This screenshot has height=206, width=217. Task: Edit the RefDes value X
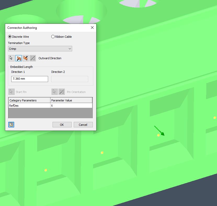(71, 105)
